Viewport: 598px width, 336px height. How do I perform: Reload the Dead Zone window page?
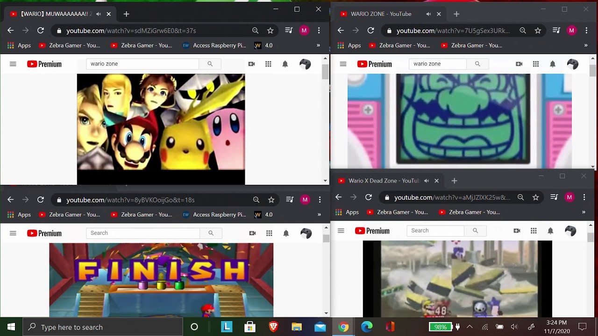pyautogui.click(x=368, y=197)
